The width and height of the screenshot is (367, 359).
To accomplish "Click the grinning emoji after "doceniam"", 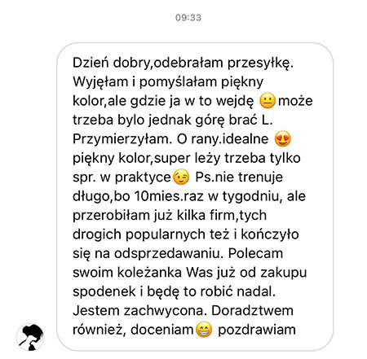I will click(x=204, y=330).
